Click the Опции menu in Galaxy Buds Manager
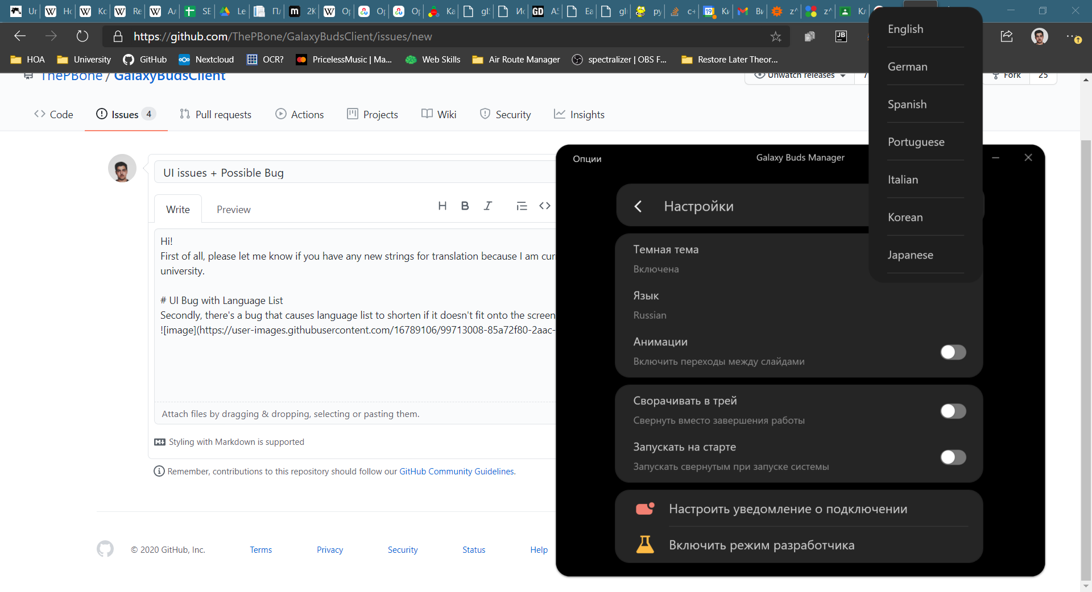The image size is (1092, 592). tap(587, 159)
